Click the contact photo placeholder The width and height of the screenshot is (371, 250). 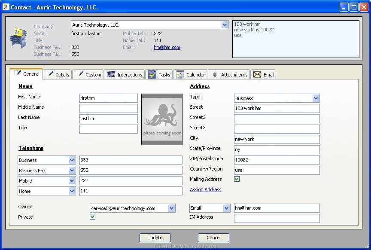(x=162, y=119)
